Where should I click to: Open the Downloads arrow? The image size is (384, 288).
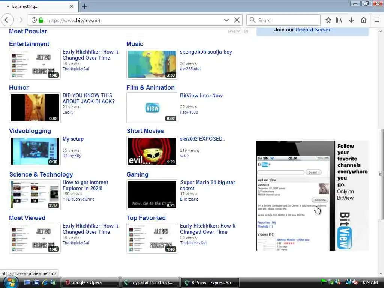351,20
